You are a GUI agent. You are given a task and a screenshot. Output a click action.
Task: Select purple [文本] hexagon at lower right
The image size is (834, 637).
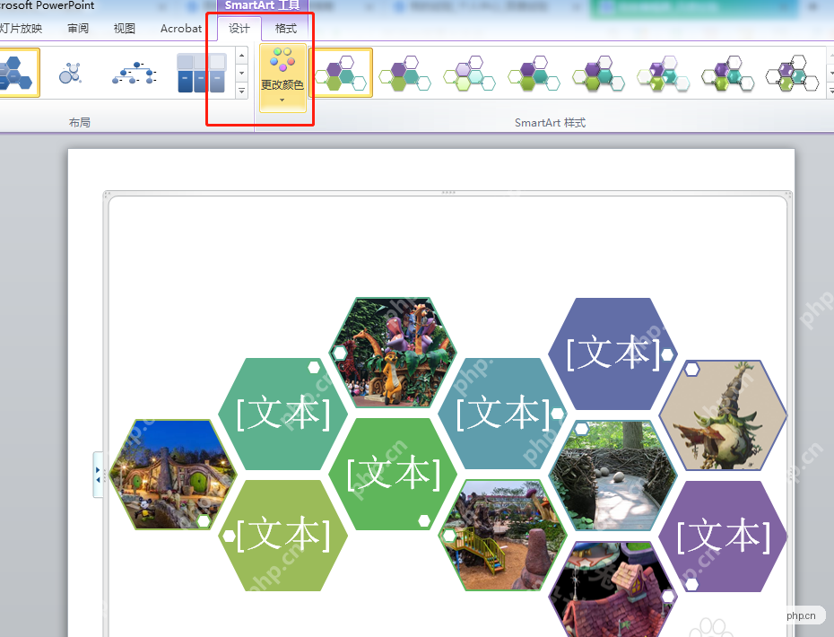coord(724,536)
